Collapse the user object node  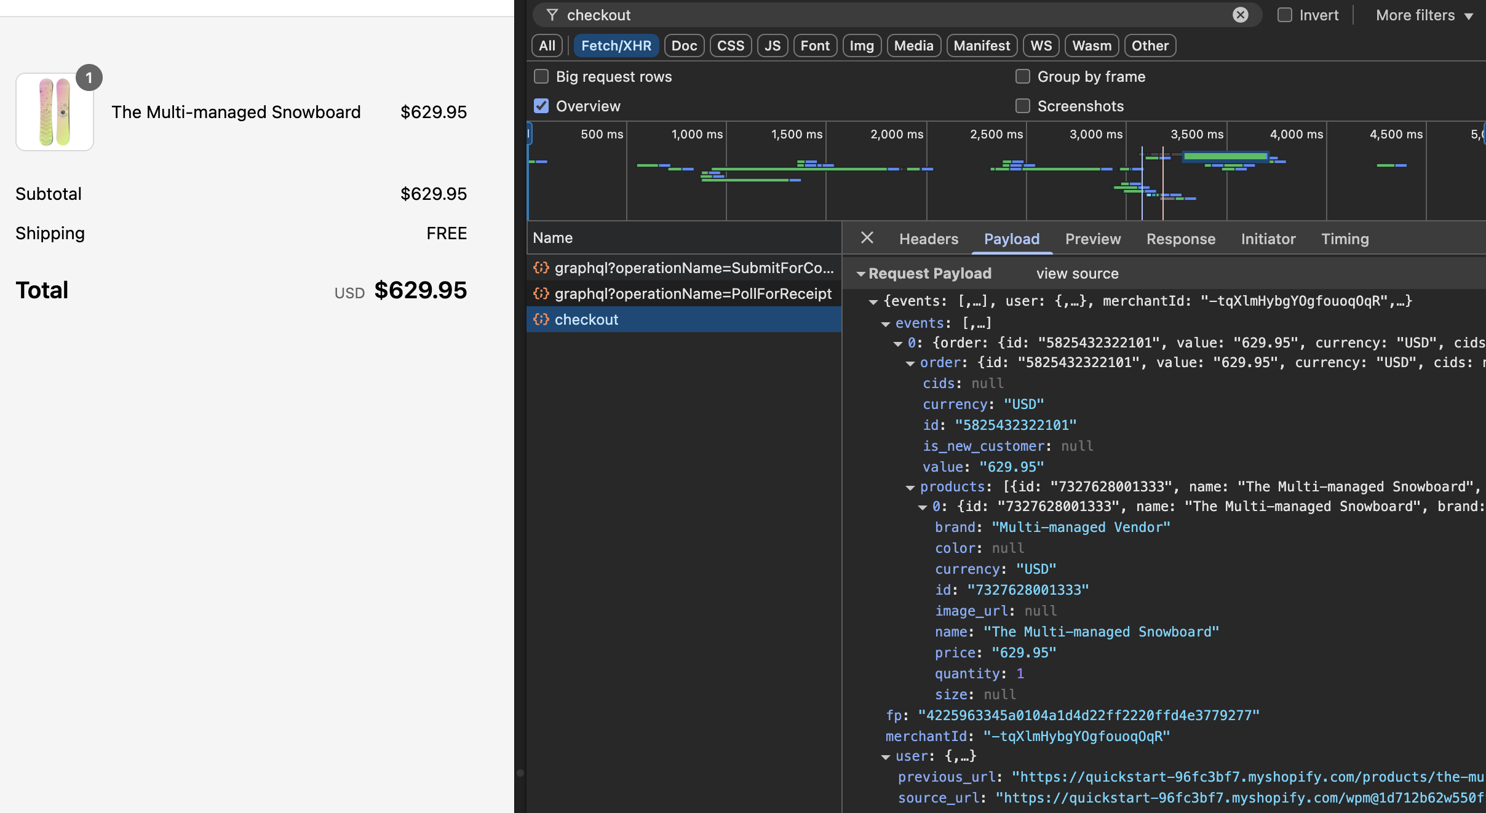[886, 756]
